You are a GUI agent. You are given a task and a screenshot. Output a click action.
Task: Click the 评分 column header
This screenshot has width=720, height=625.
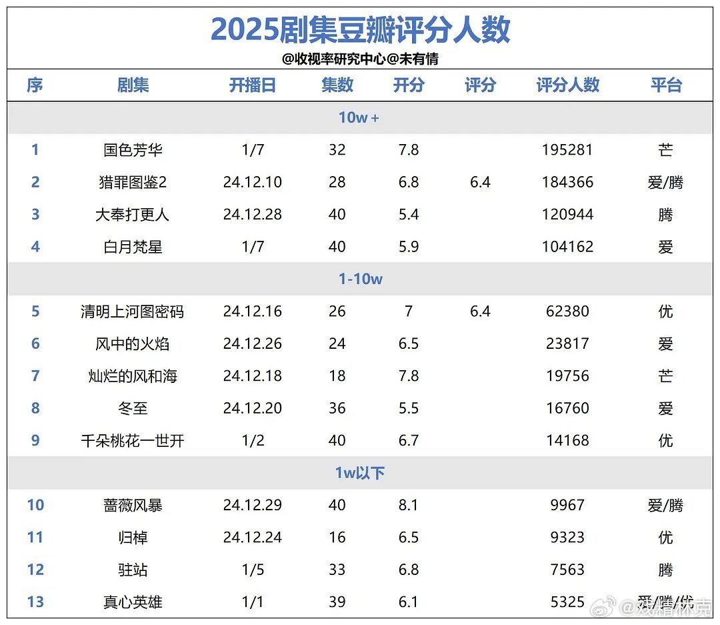tap(480, 85)
